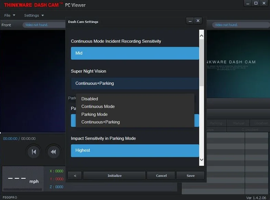Close the Dash Cam Settings dialog

click(x=198, y=21)
